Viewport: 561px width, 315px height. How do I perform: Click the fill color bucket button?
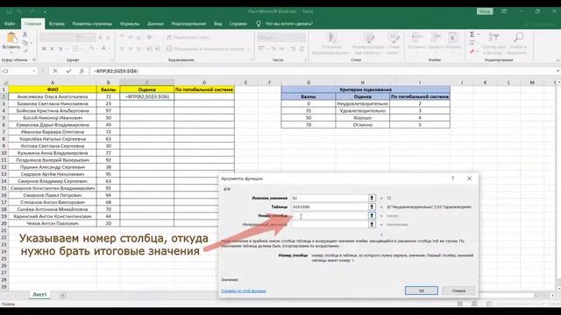tap(91, 49)
